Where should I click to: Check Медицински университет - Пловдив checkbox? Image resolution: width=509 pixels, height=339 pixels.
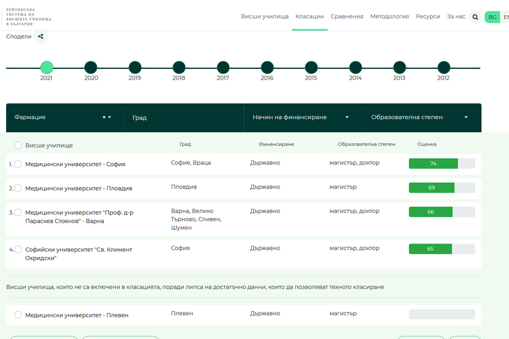point(18,188)
